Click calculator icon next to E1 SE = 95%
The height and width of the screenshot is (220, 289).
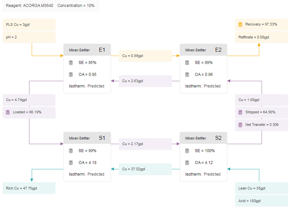[71, 63]
